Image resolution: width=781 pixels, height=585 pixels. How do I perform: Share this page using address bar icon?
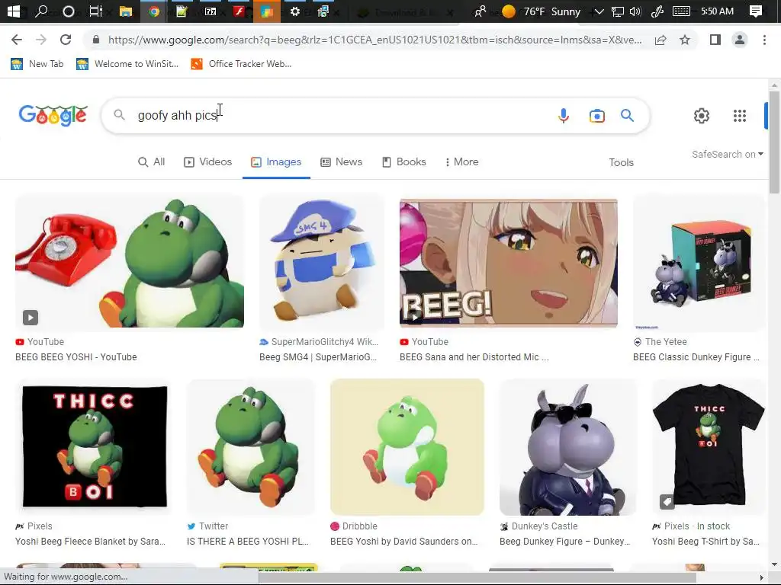click(660, 40)
